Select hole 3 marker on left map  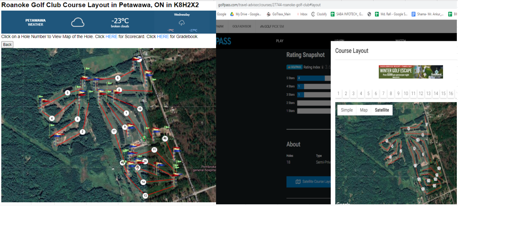pos(77,119)
